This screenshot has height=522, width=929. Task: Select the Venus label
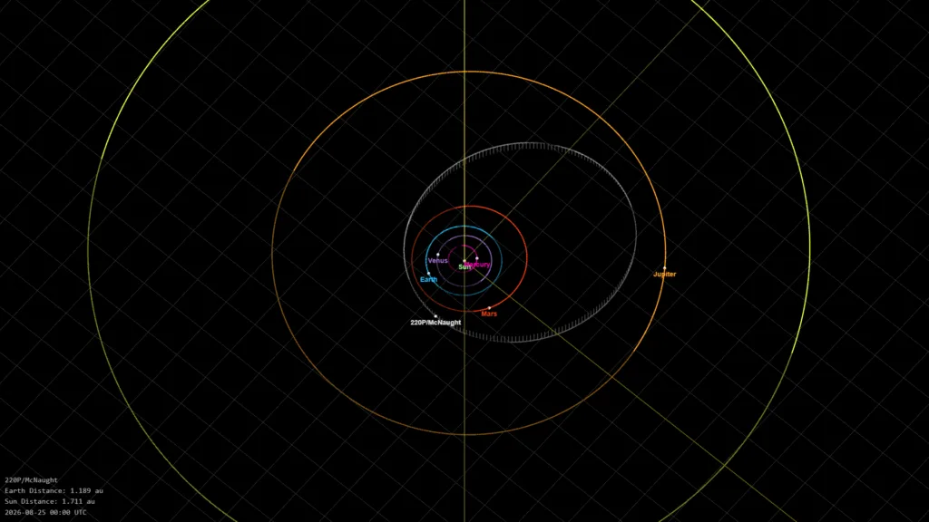[x=438, y=260]
